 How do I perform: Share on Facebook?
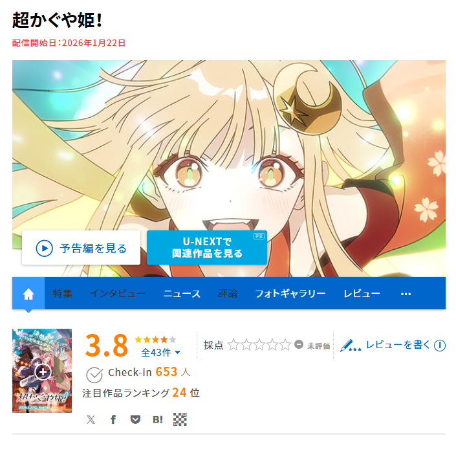[x=113, y=419]
